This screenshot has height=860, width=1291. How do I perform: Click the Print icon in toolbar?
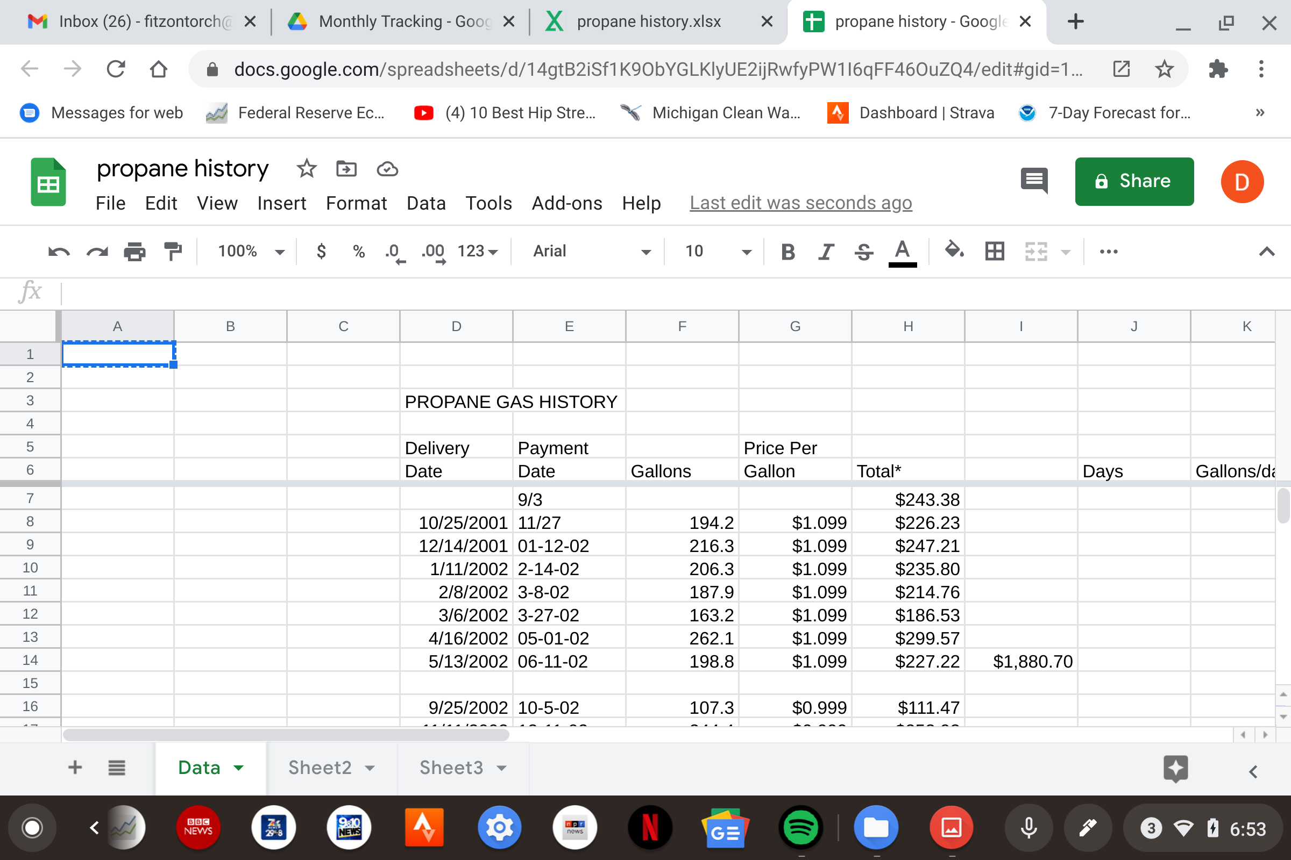134,252
